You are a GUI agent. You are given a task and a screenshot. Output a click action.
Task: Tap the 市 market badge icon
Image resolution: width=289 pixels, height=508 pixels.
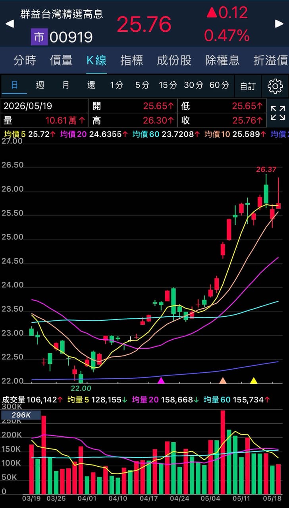[39, 37]
